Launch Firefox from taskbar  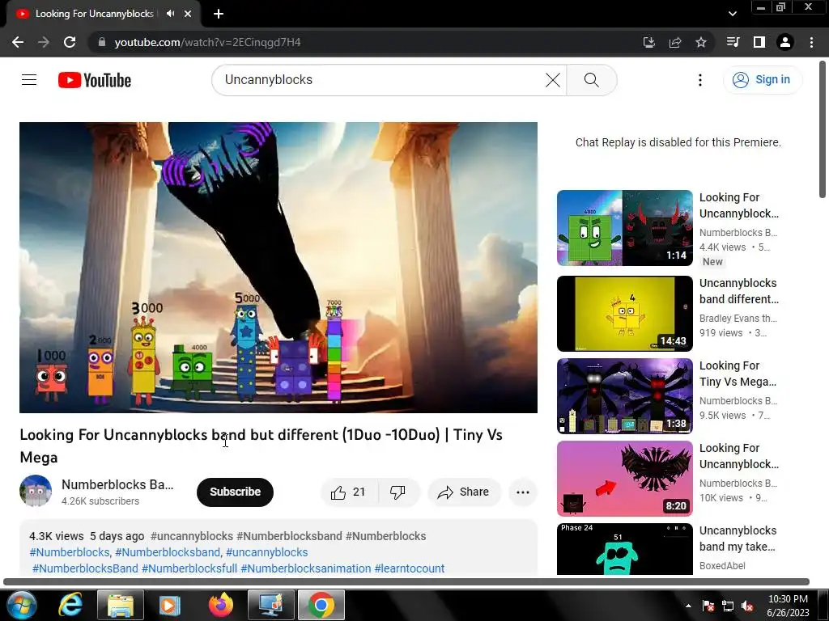[220, 605]
